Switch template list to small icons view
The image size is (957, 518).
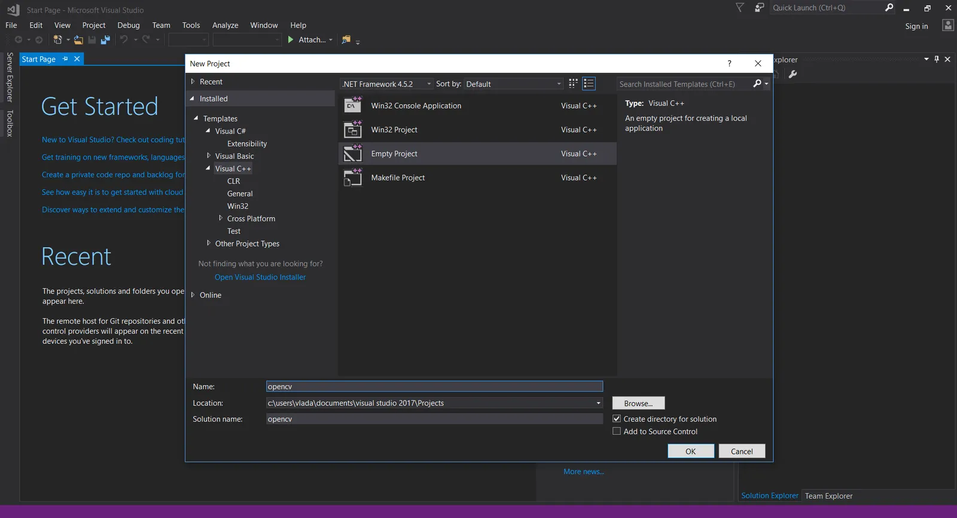click(573, 84)
